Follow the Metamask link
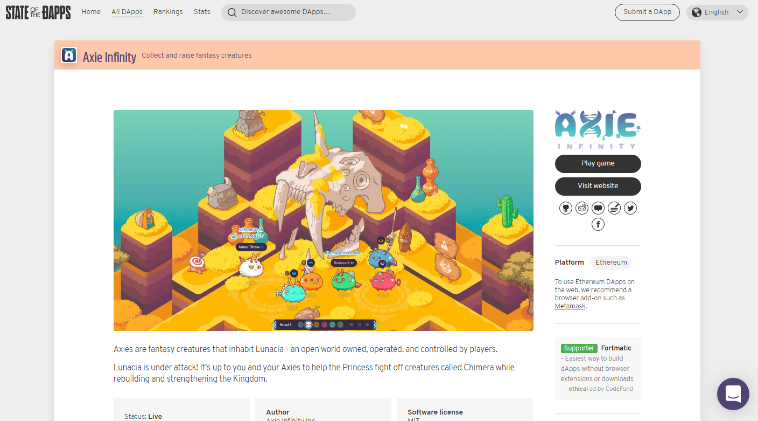The image size is (758, 421). pos(570,306)
